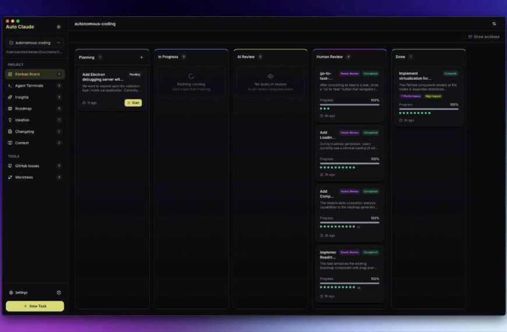Click the help question-mark icon near Settings
The height and width of the screenshot is (332, 507).
click(58, 292)
